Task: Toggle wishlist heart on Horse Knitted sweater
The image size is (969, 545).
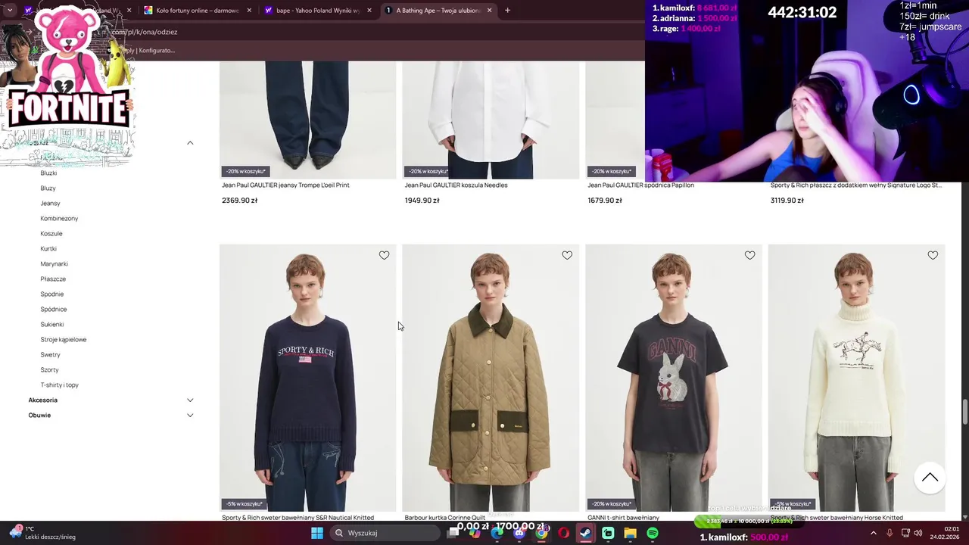Action: point(933,256)
